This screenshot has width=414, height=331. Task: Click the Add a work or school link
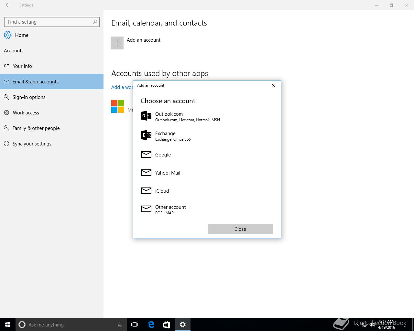pos(122,87)
